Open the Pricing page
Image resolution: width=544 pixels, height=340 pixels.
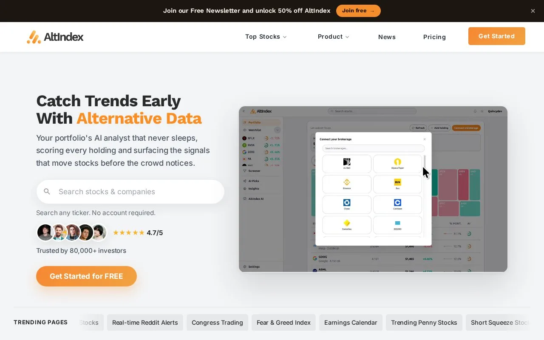point(434,37)
